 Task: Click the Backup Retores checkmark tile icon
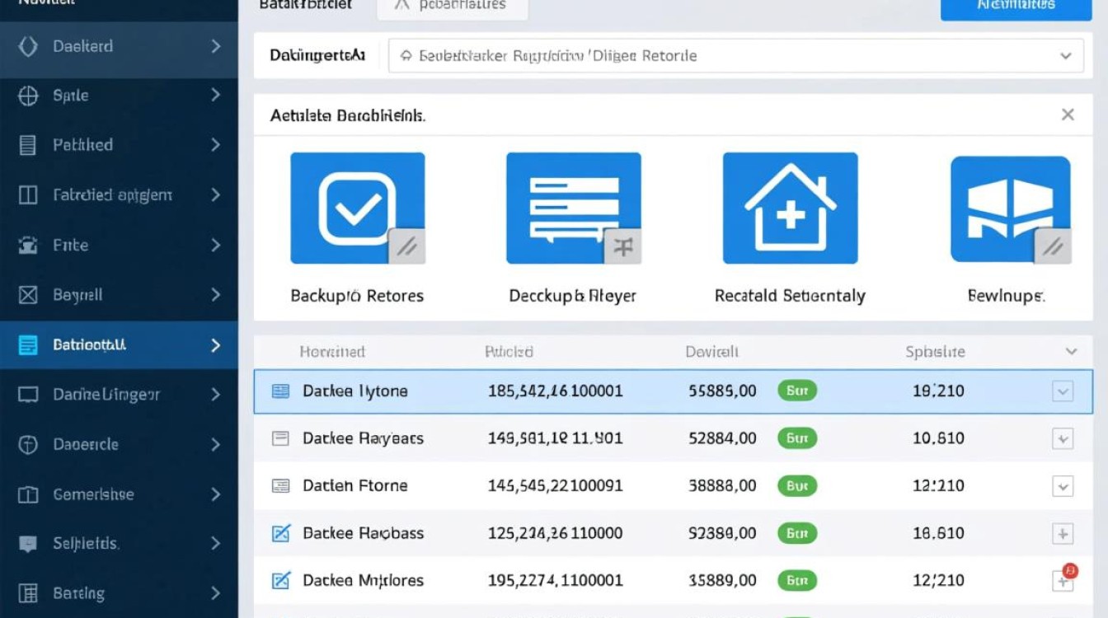pos(357,208)
